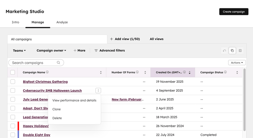Open the Actions dropdown

(x=237, y=62)
